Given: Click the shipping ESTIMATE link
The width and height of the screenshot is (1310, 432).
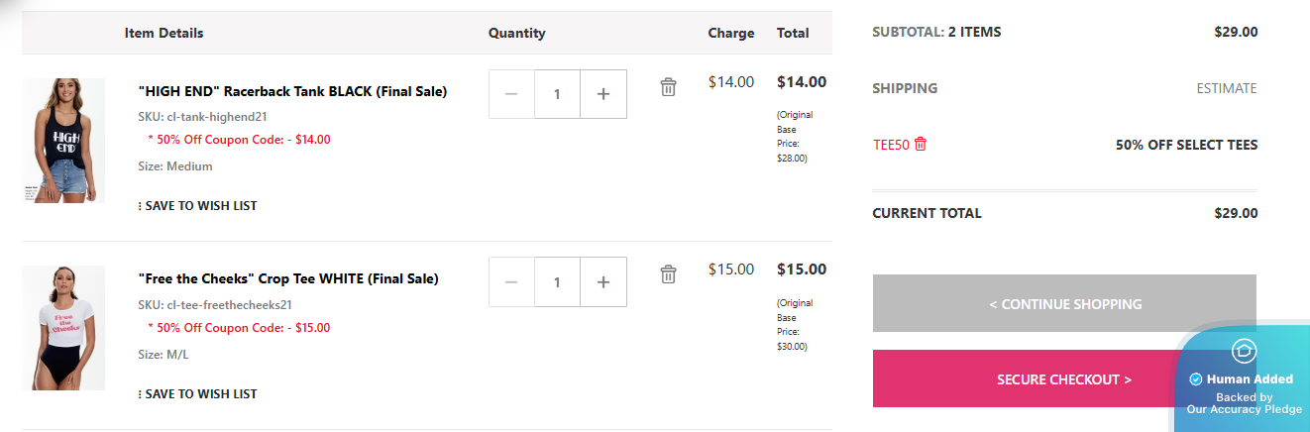Looking at the screenshot, I should 1226,88.
